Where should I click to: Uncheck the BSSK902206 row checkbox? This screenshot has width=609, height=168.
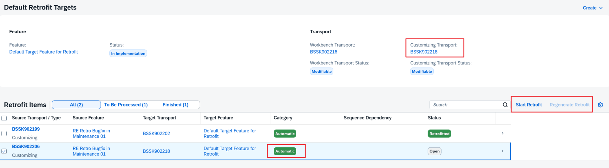[4, 151]
